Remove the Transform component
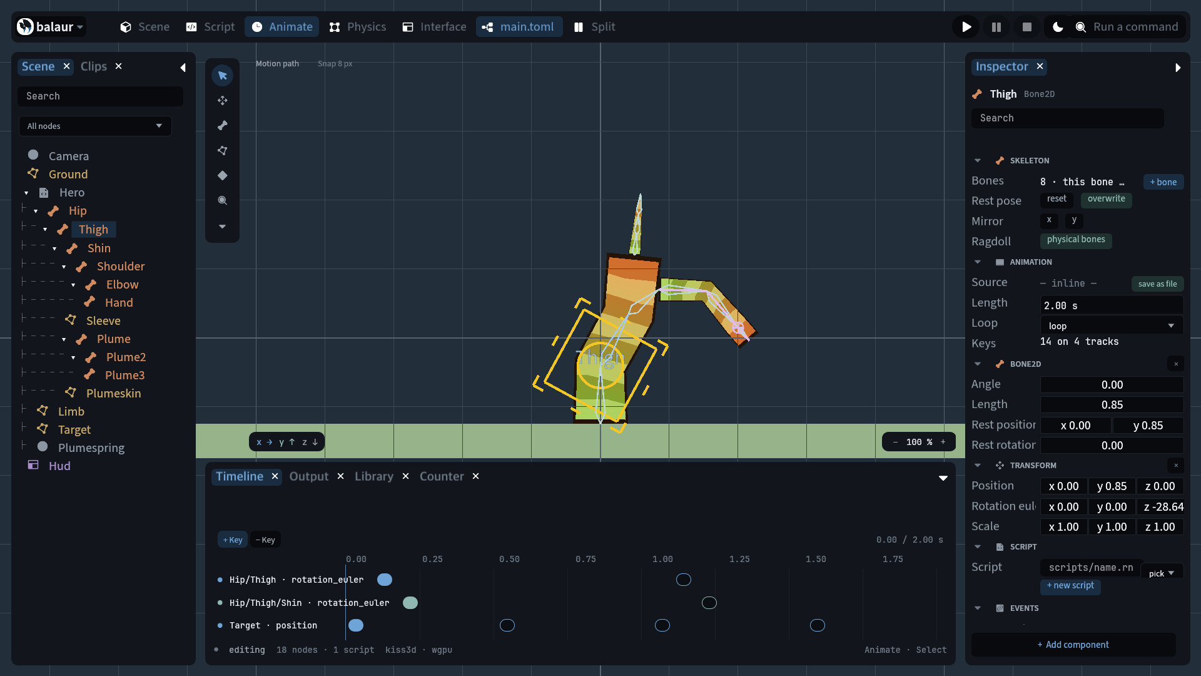The width and height of the screenshot is (1201, 676). pyautogui.click(x=1175, y=465)
